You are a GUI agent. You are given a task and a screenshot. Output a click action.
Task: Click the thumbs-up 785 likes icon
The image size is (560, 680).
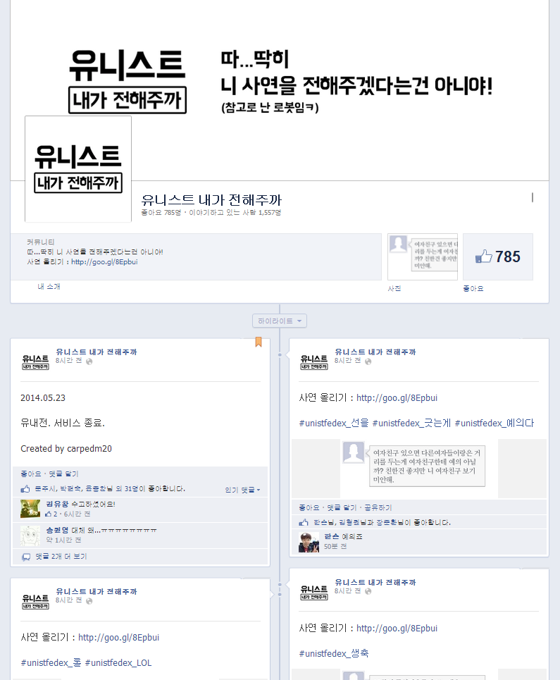pos(484,256)
